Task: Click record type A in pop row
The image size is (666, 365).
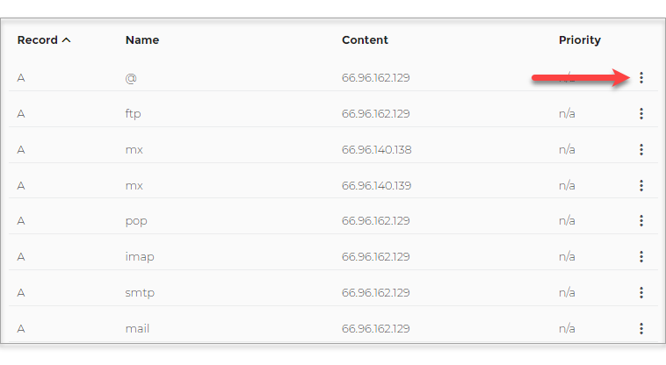Action: 21,220
